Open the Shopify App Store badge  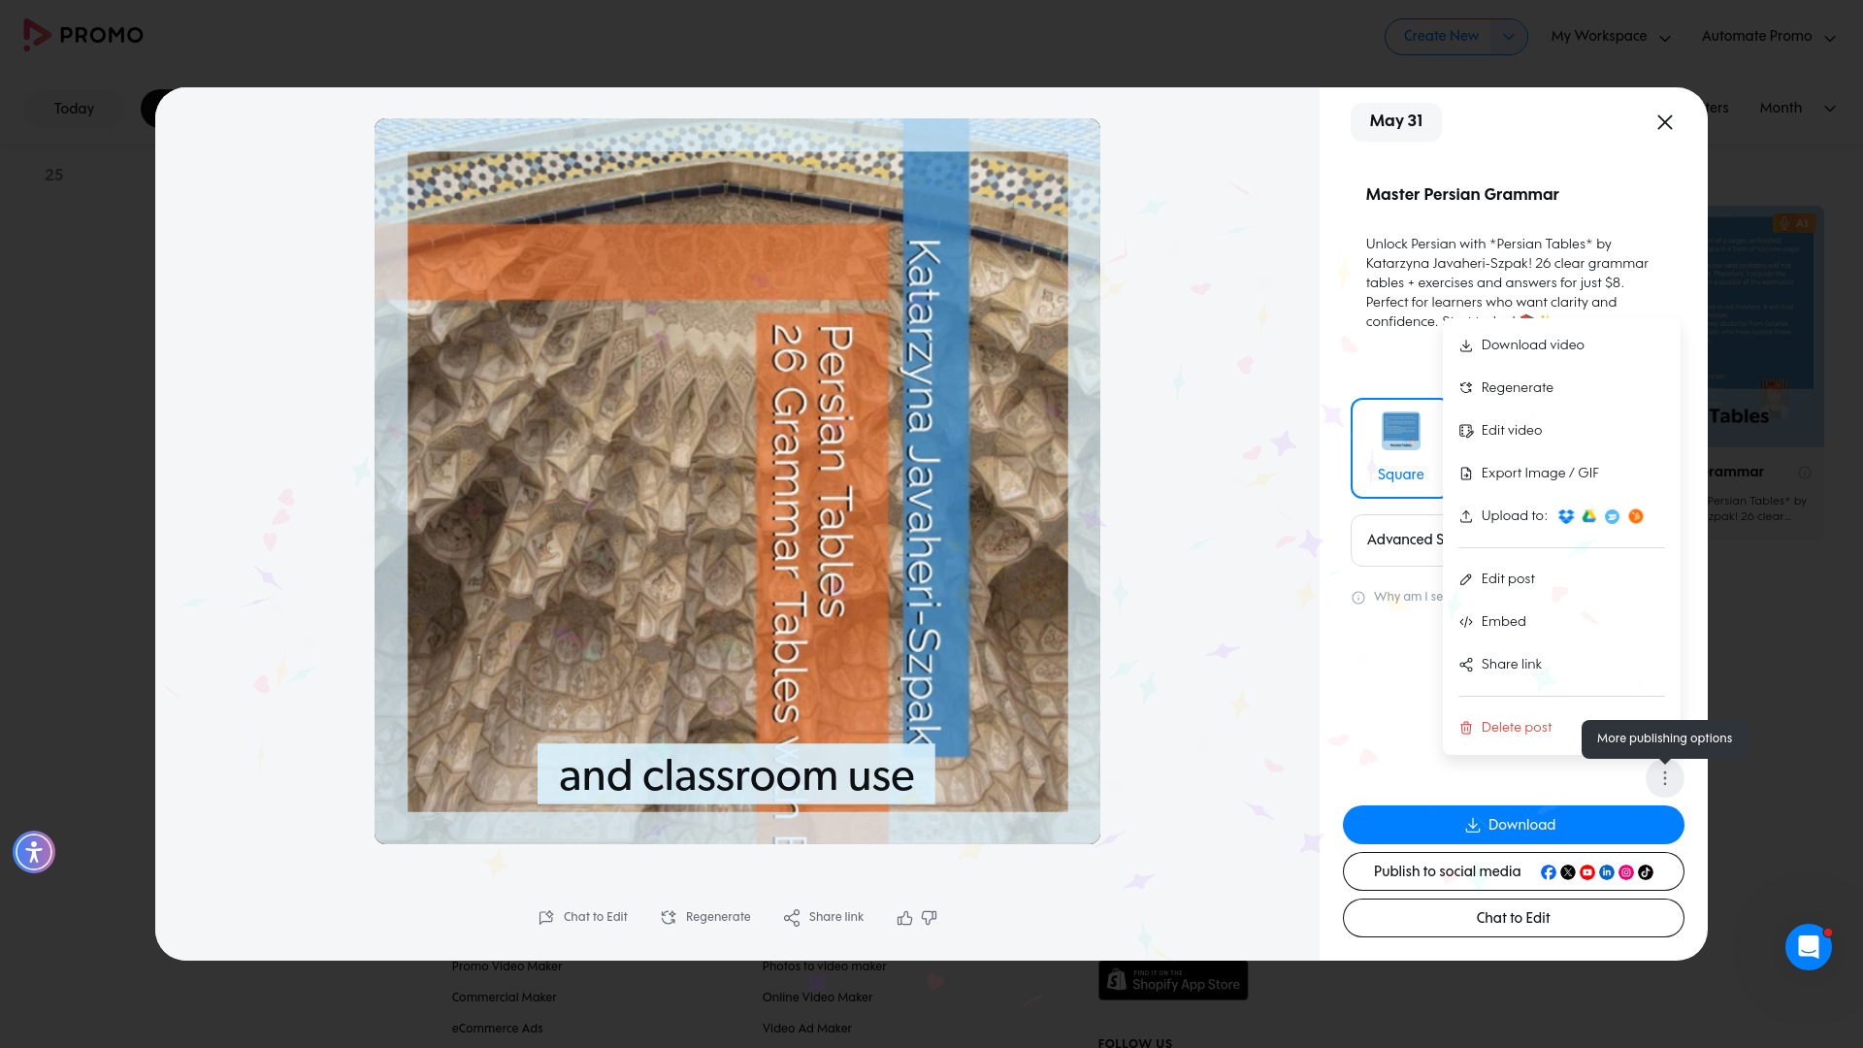click(x=1173, y=980)
